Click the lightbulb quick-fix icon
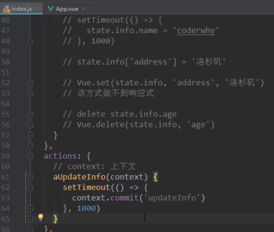 tap(41, 217)
